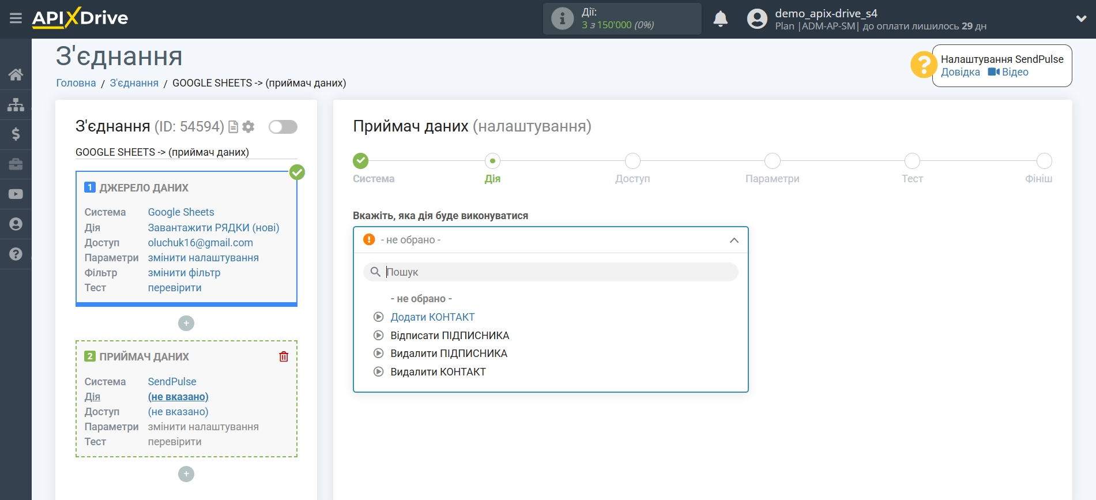Click the ДЖЕРЕЛО ДАНИХ block header
This screenshot has height=500, width=1096.
tap(144, 188)
